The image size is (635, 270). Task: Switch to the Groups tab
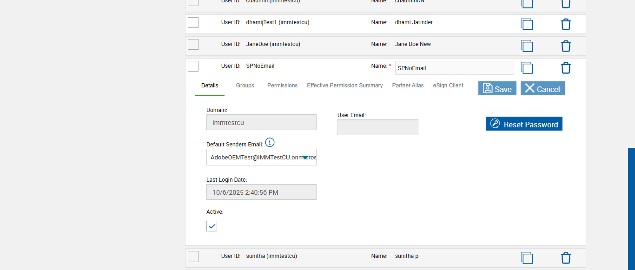(x=245, y=86)
